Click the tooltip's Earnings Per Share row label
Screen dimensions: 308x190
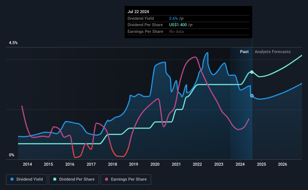pyautogui.click(x=145, y=31)
